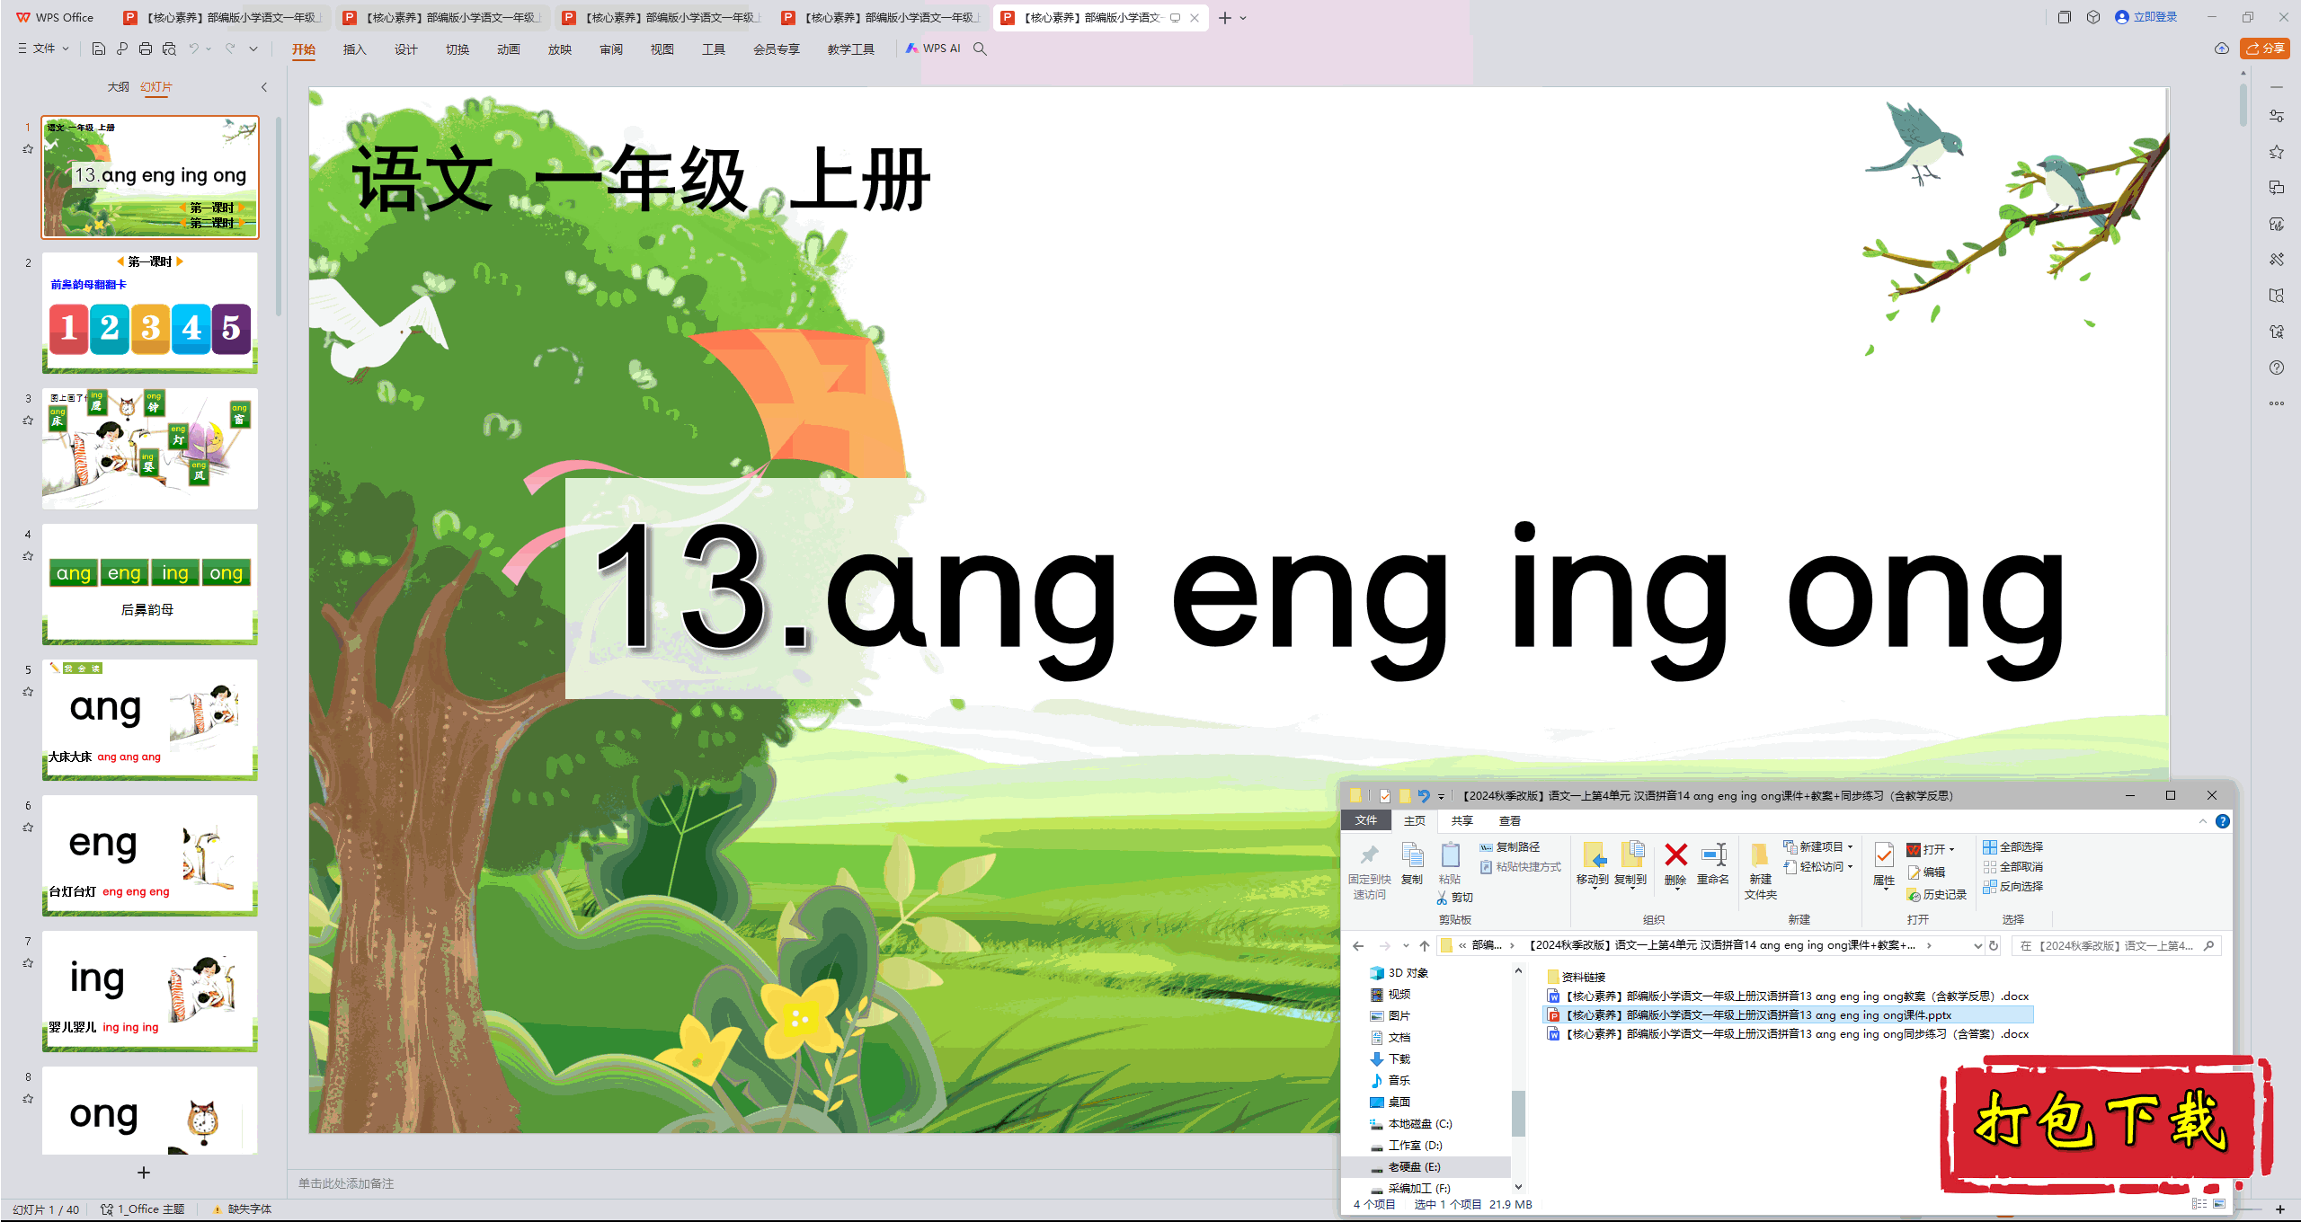Viewport: 2301px width, 1222px height.
Task: Switch to Explorer Share tab
Action: (1461, 821)
